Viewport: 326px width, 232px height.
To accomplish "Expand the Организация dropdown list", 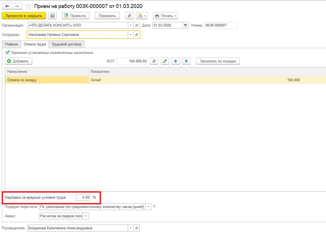I will point(131,25).
